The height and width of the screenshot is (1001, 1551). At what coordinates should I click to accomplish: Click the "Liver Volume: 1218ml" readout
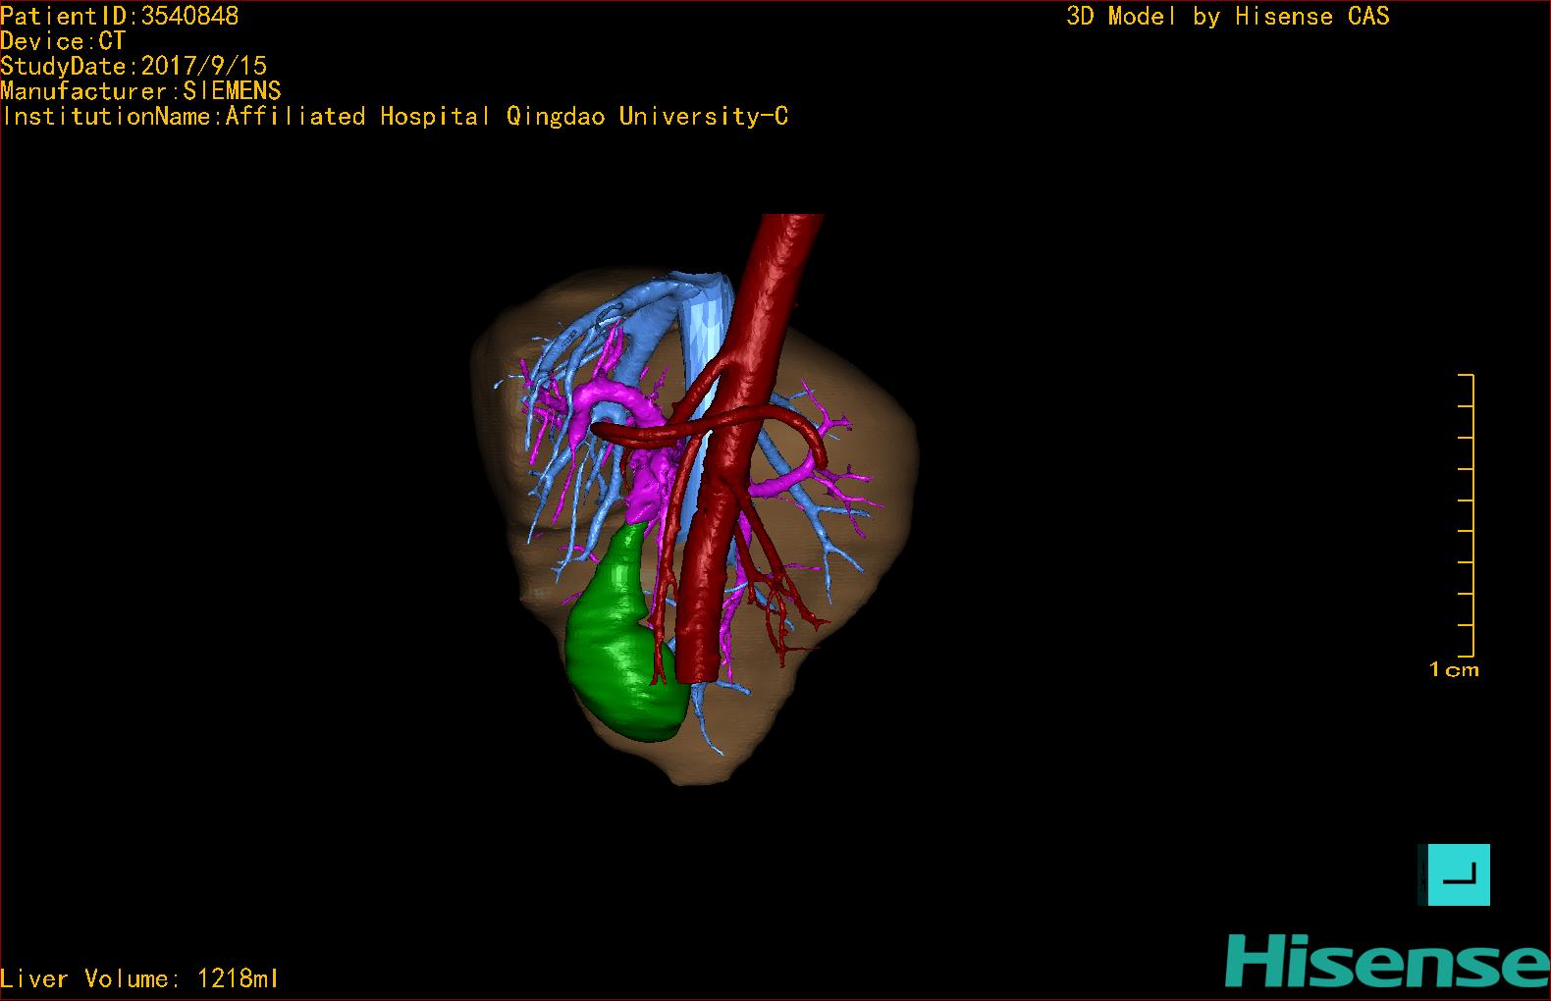(139, 978)
